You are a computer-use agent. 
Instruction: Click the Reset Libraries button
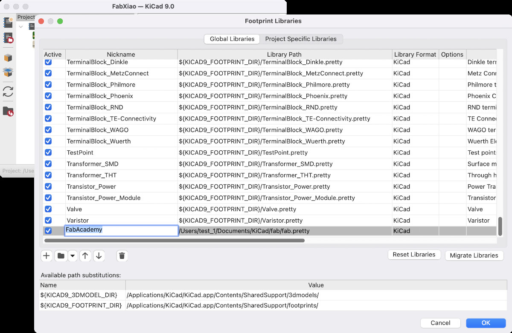414,255
